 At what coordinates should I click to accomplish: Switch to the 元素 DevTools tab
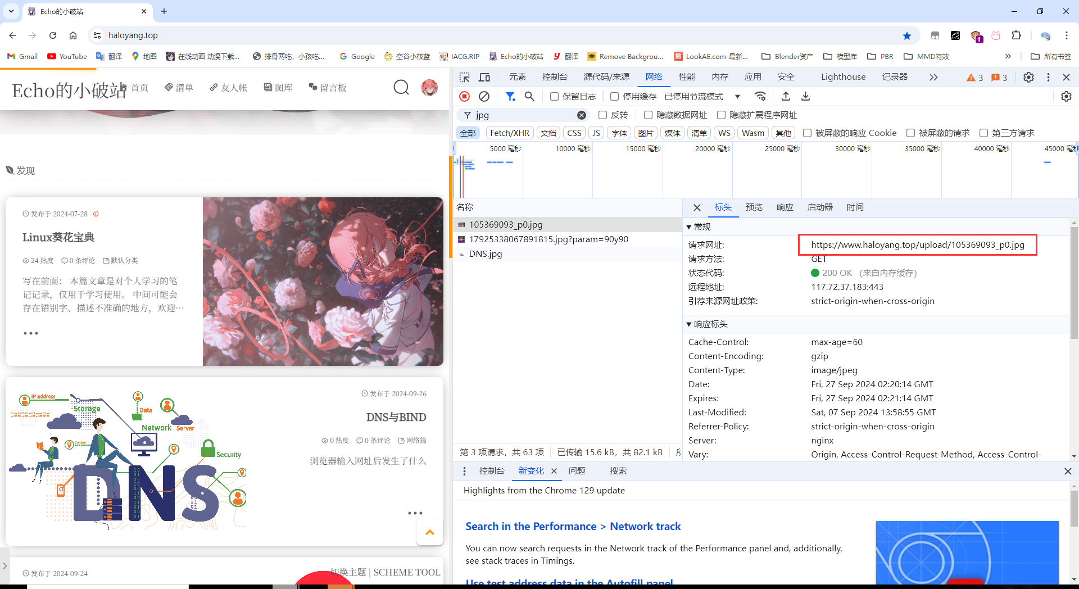point(518,77)
